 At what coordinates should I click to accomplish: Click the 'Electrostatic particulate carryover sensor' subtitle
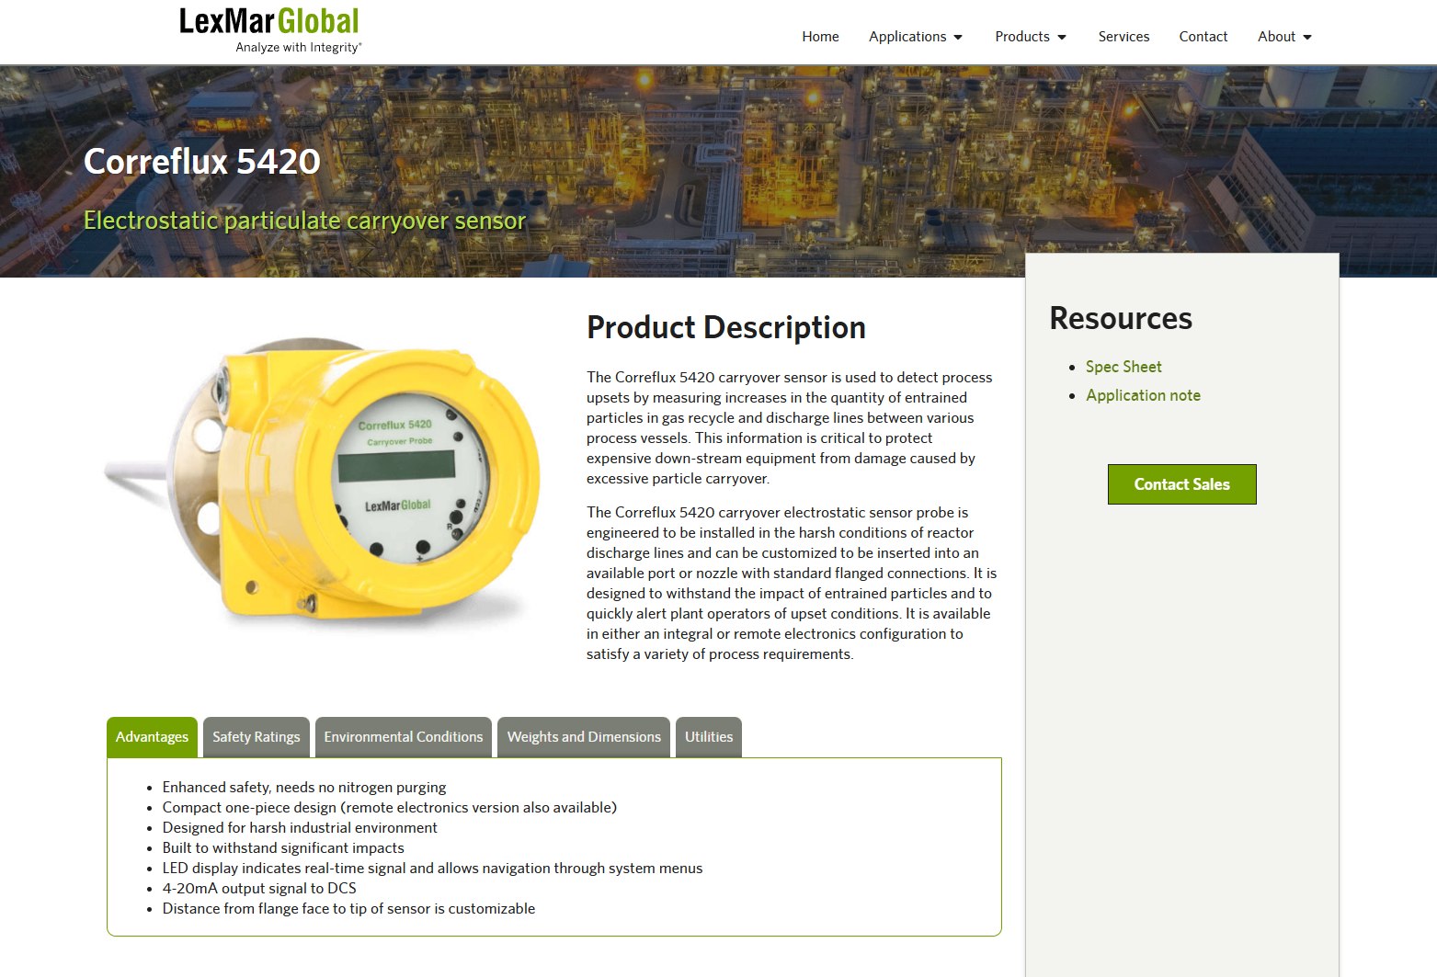(304, 221)
